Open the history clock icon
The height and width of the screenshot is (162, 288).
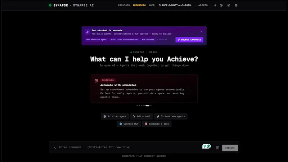pos(221,5)
